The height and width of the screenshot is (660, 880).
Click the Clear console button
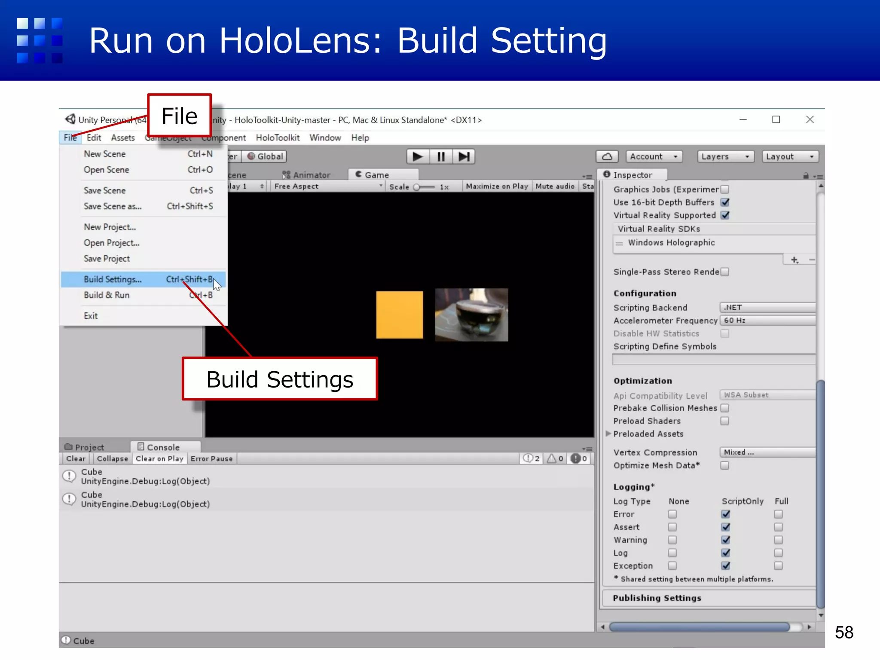[x=76, y=458]
